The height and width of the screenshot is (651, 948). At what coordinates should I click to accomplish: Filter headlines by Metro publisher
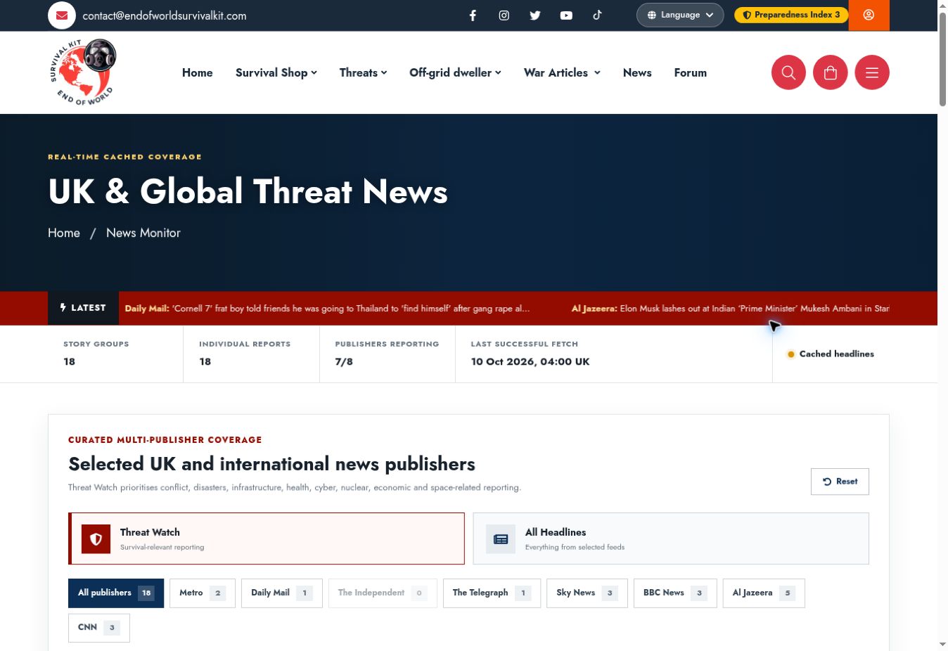[203, 593]
